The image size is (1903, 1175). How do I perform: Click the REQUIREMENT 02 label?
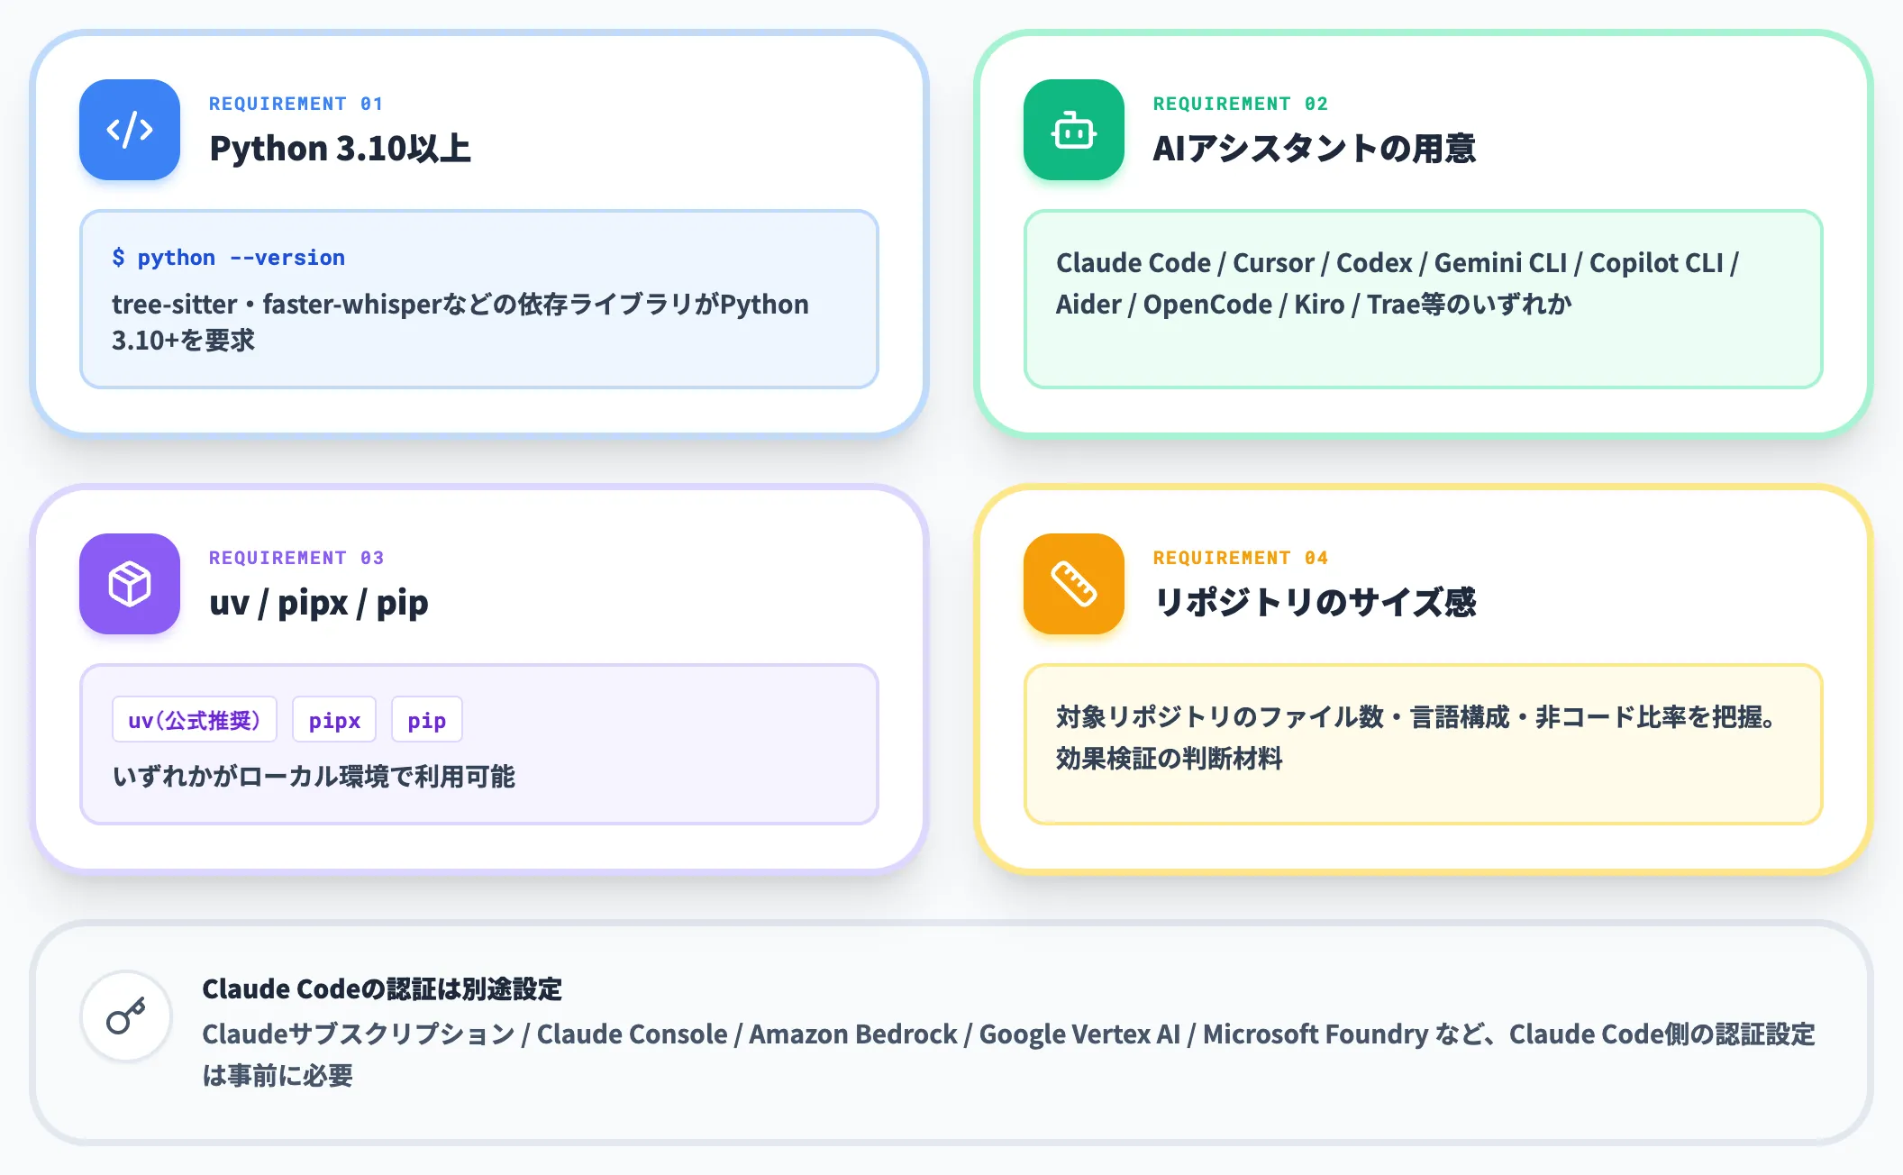click(1241, 104)
